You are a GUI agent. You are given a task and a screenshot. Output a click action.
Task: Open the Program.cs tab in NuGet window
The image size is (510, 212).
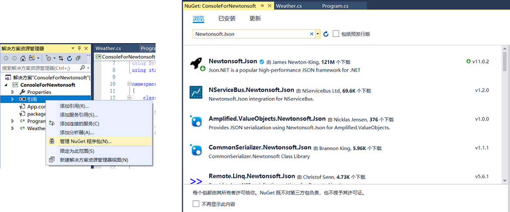(x=335, y=6)
